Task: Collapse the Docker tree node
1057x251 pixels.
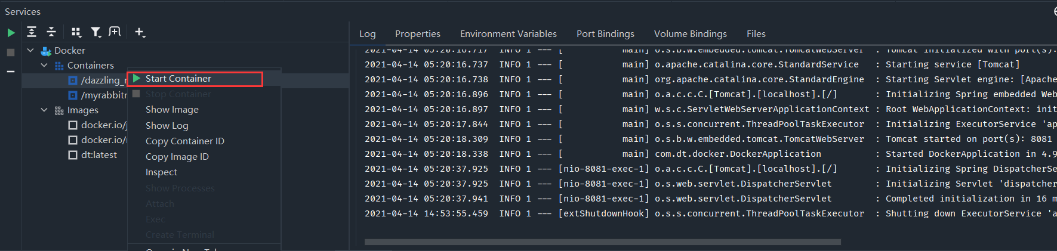Action: tap(30, 51)
